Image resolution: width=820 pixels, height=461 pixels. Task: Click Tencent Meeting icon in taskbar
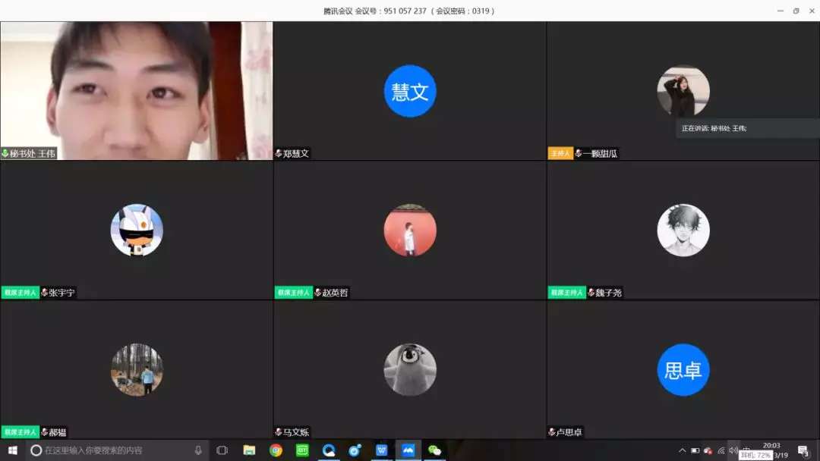pyautogui.click(x=408, y=450)
